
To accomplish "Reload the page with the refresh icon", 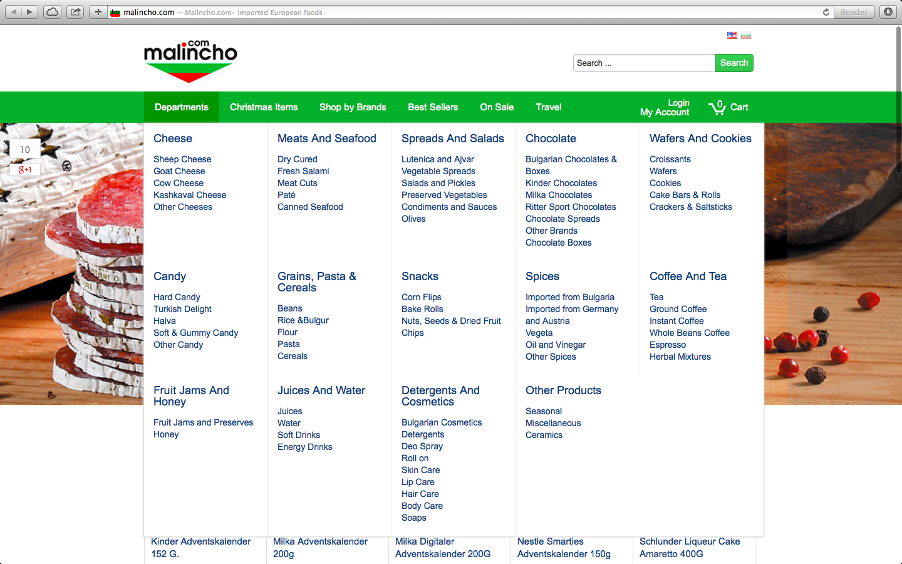I will click(x=826, y=12).
